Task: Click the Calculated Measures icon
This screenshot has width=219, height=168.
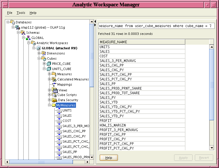Action: pyautogui.click(x=54, y=79)
